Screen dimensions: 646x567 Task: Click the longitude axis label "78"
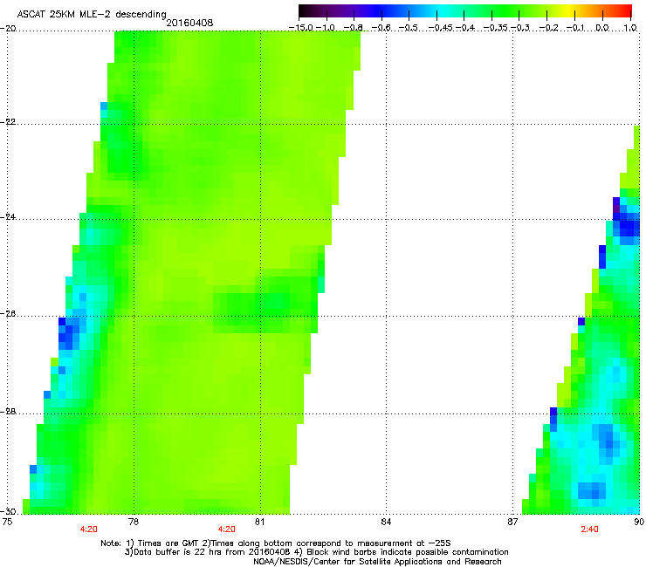(x=134, y=522)
